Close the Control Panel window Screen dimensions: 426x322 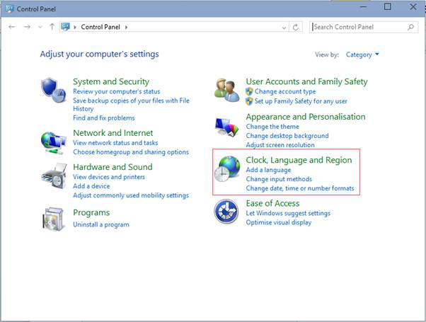413,6
